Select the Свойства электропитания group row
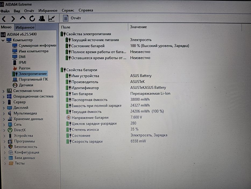This screenshot has width=251, height=189. point(89,34)
